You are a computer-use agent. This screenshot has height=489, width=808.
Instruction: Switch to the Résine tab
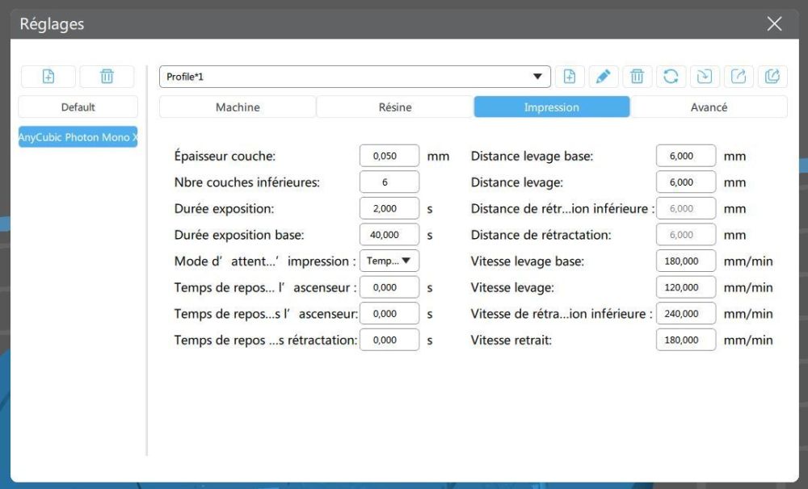point(395,107)
